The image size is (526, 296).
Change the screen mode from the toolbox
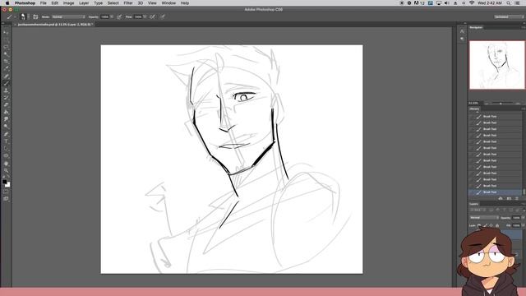(x=6, y=199)
